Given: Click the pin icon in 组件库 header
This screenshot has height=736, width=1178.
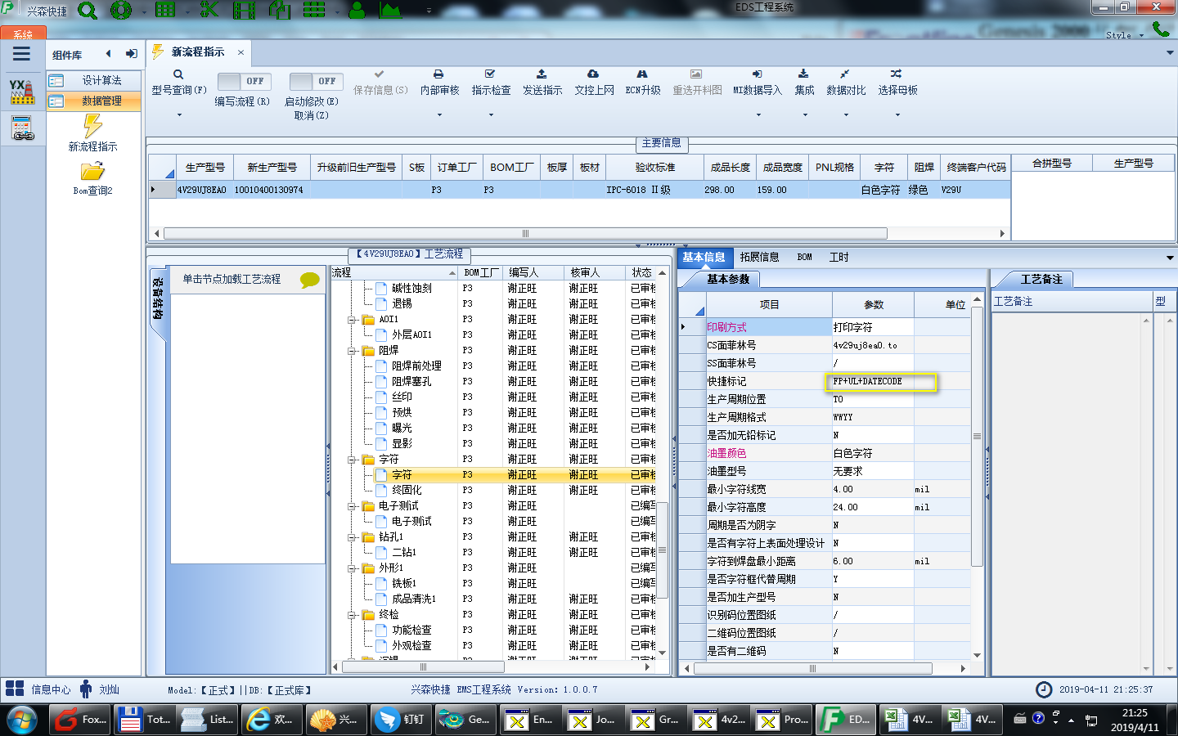Looking at the screenshot, I should [x=132, y=54].
